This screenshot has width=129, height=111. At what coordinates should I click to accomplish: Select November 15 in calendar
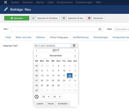click(53, 75)
